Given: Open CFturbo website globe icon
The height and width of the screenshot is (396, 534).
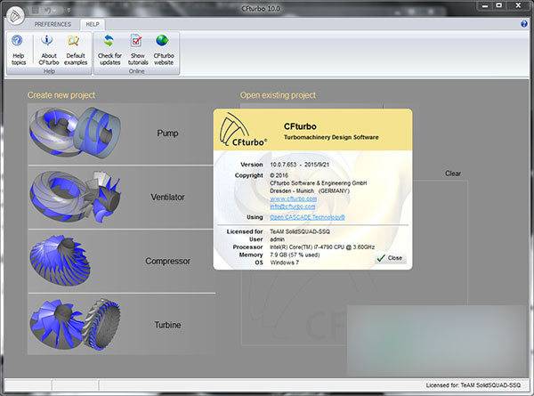Looking at the screenshot, I should click(x=164, y=50).
